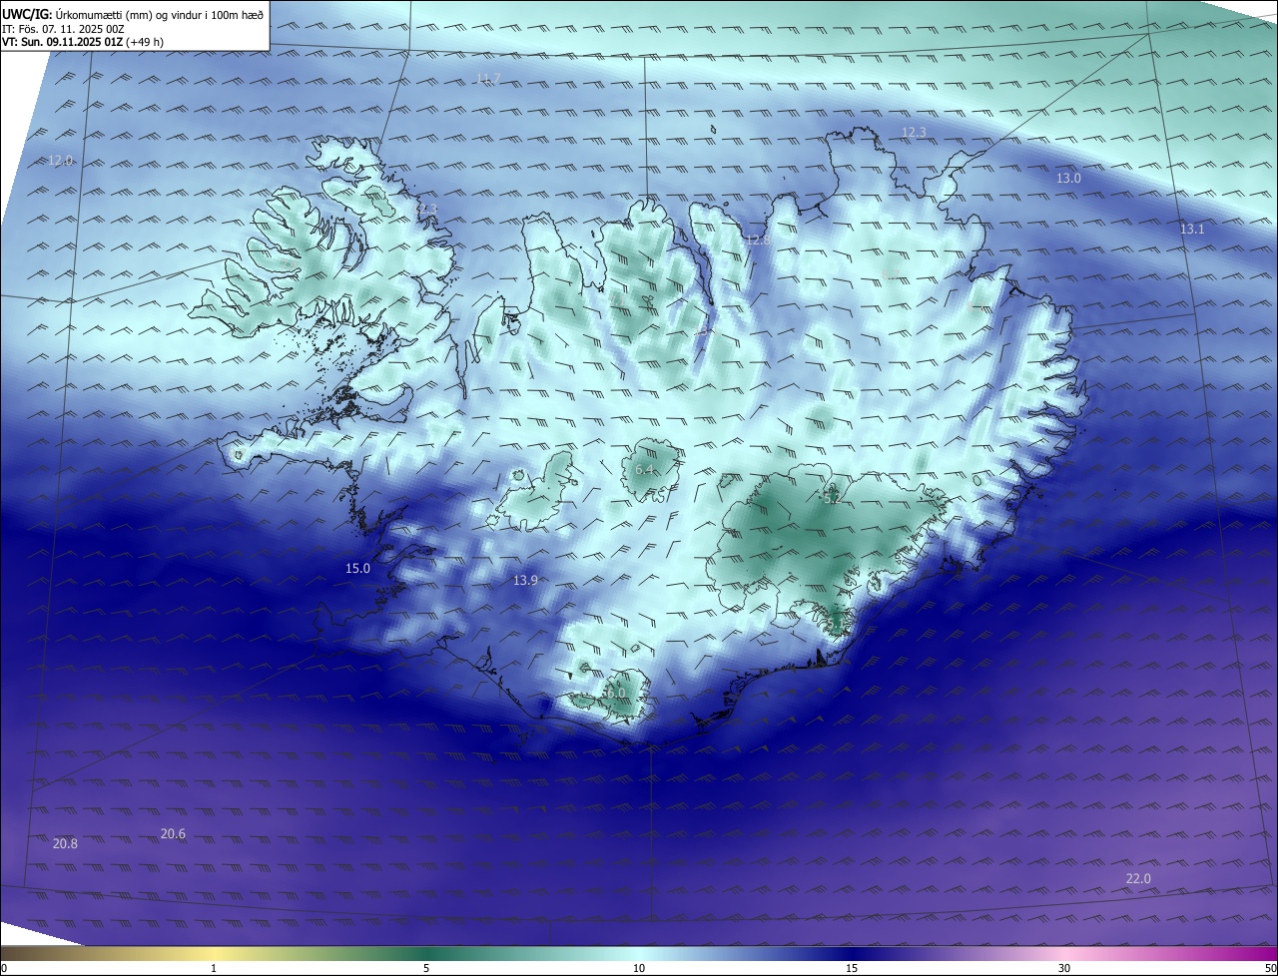Click the 12.8 value label on the map
Viewport: 1278px width, 976px height.
click(x=758, y=240)
